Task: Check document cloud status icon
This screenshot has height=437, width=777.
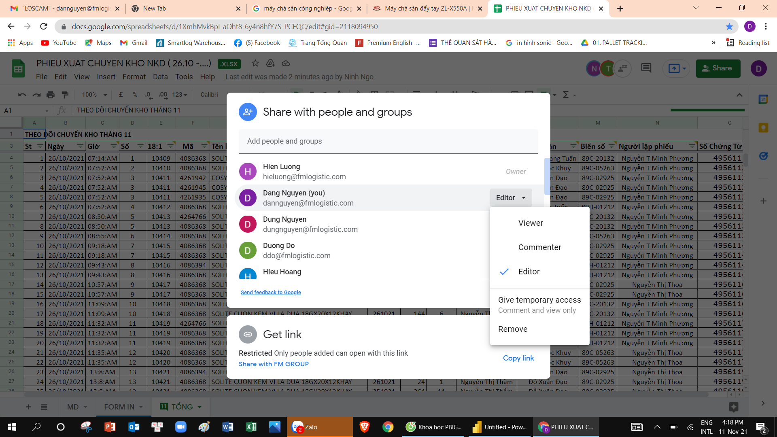Action: coord(286,64)
